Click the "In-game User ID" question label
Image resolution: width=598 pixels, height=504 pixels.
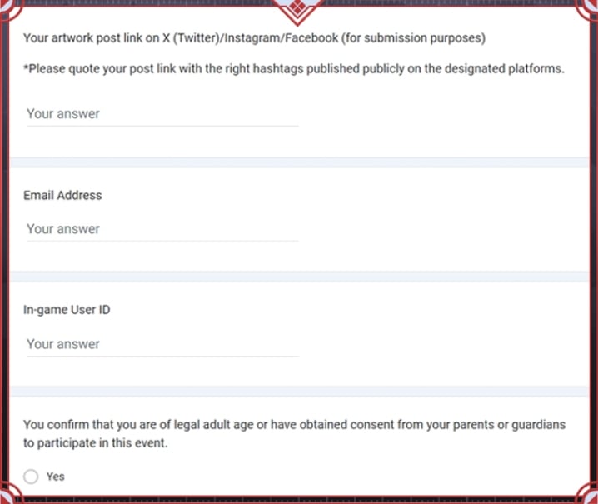pos(67,310)
